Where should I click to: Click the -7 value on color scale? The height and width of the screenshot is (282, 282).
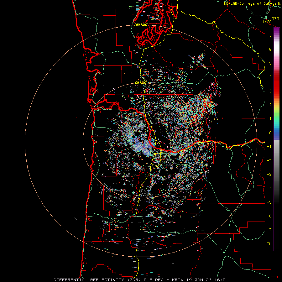click(x=269, y=230)
